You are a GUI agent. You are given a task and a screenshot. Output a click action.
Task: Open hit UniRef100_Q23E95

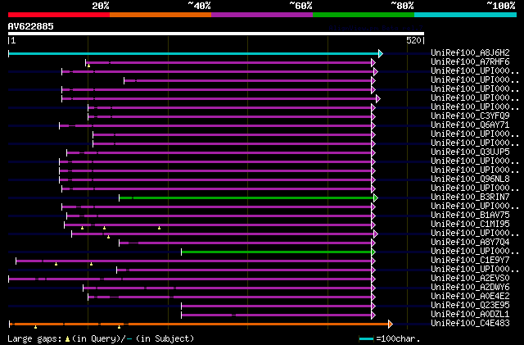tap(470, 306)
